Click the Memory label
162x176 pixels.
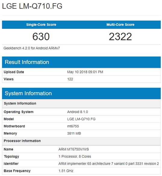[x=10, y=133]
